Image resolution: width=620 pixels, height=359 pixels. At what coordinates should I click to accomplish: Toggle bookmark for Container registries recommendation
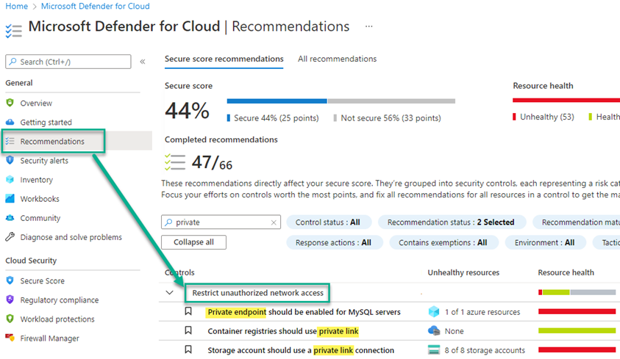(188, 331)
